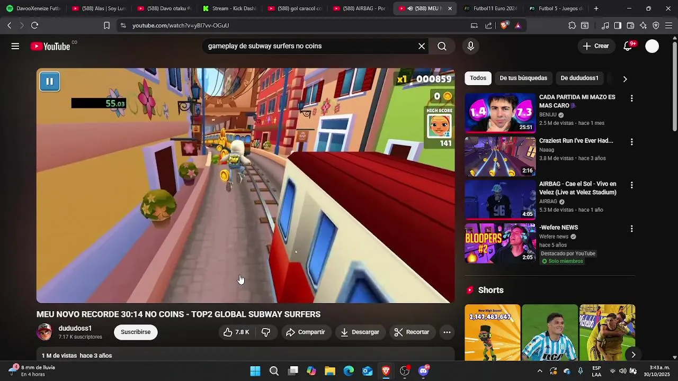Click the address bar URL
The height and width of the screenshot is (381, 678).
pyautogui.click(x=181, y=25)
